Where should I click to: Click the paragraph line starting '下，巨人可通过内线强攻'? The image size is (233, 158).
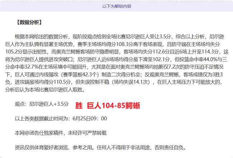[x=114, y=74]
